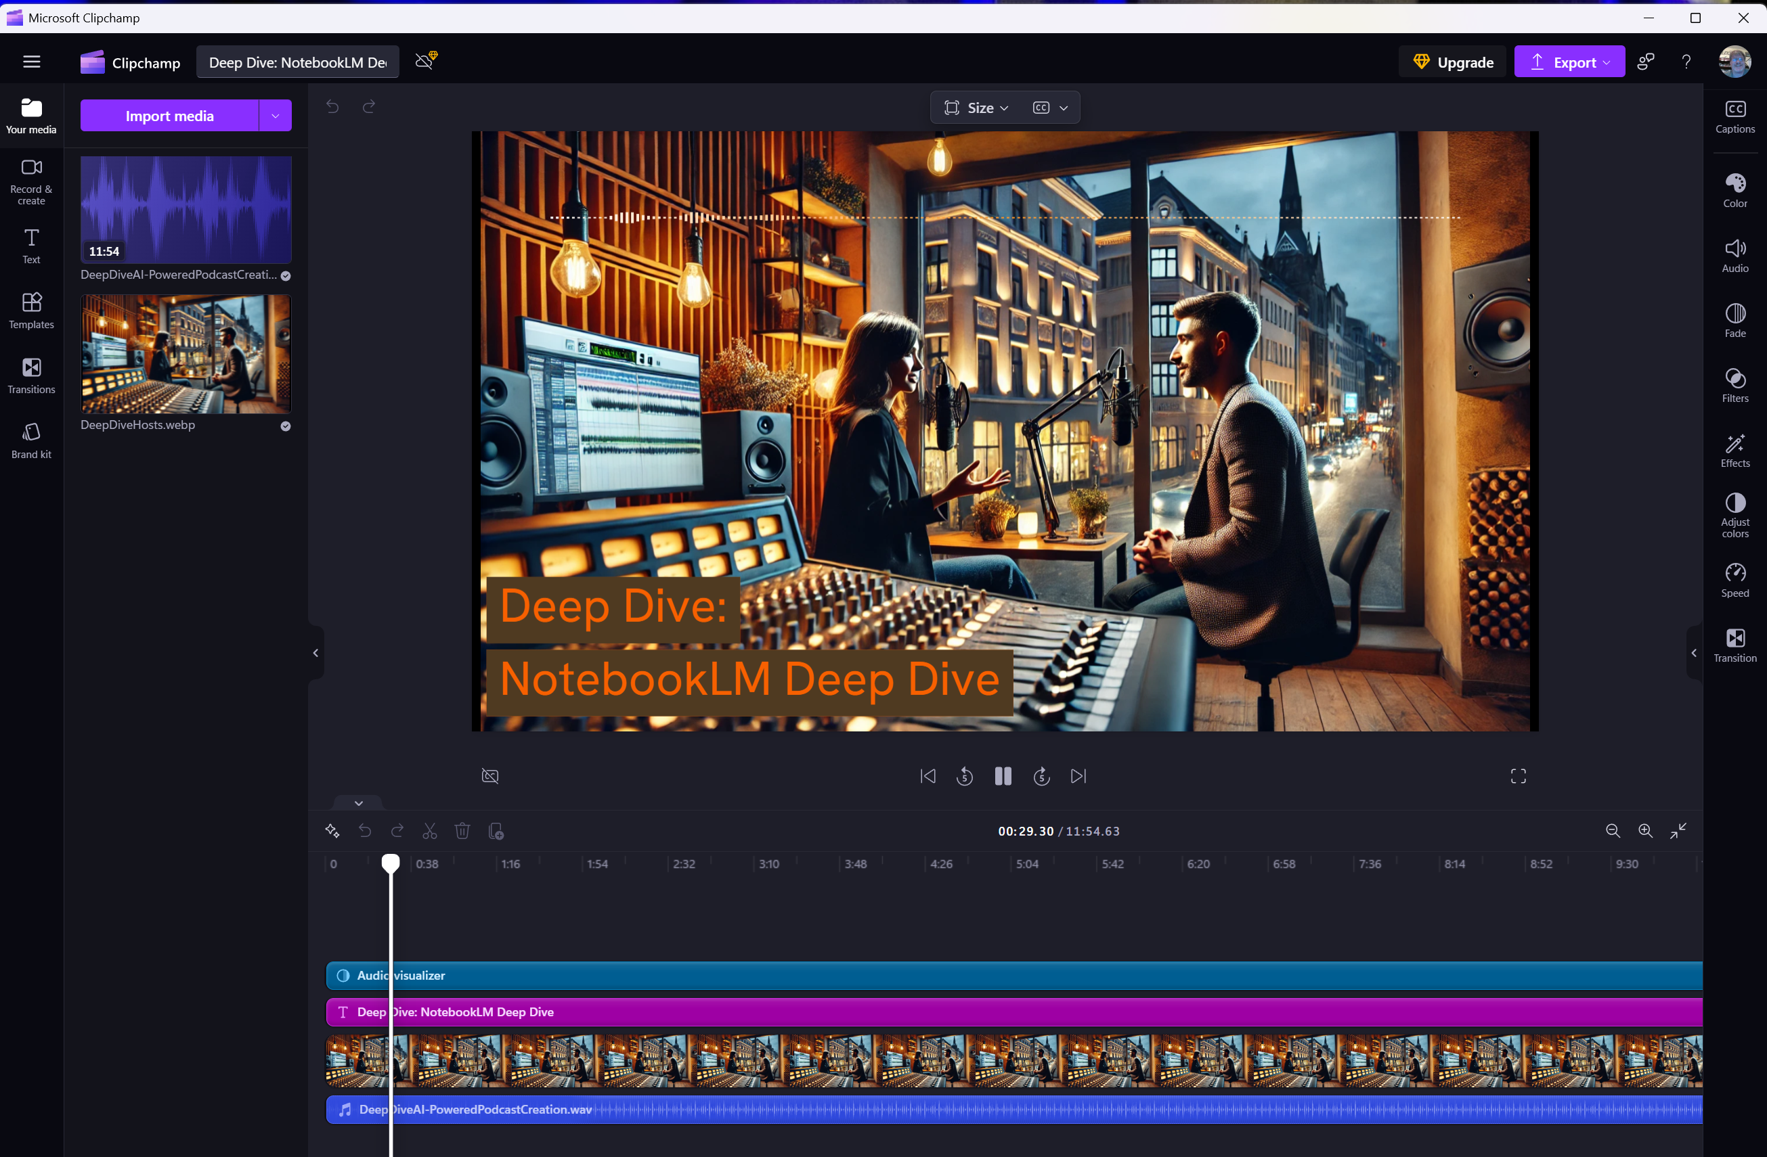Click the Upgrade button

[x=1453, y=62]
